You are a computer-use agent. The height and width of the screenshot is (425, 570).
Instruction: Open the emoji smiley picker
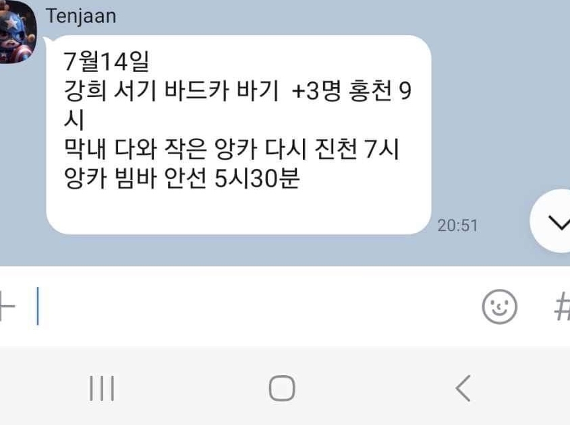coord(499,306)
